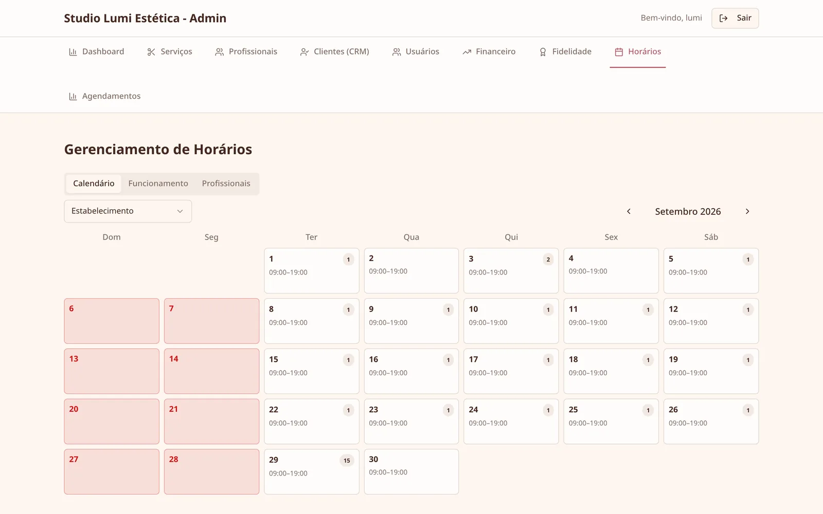Click the Financeiro trending-up icon
The height and width of the screenshot is (514, 823).
(467, 52)
